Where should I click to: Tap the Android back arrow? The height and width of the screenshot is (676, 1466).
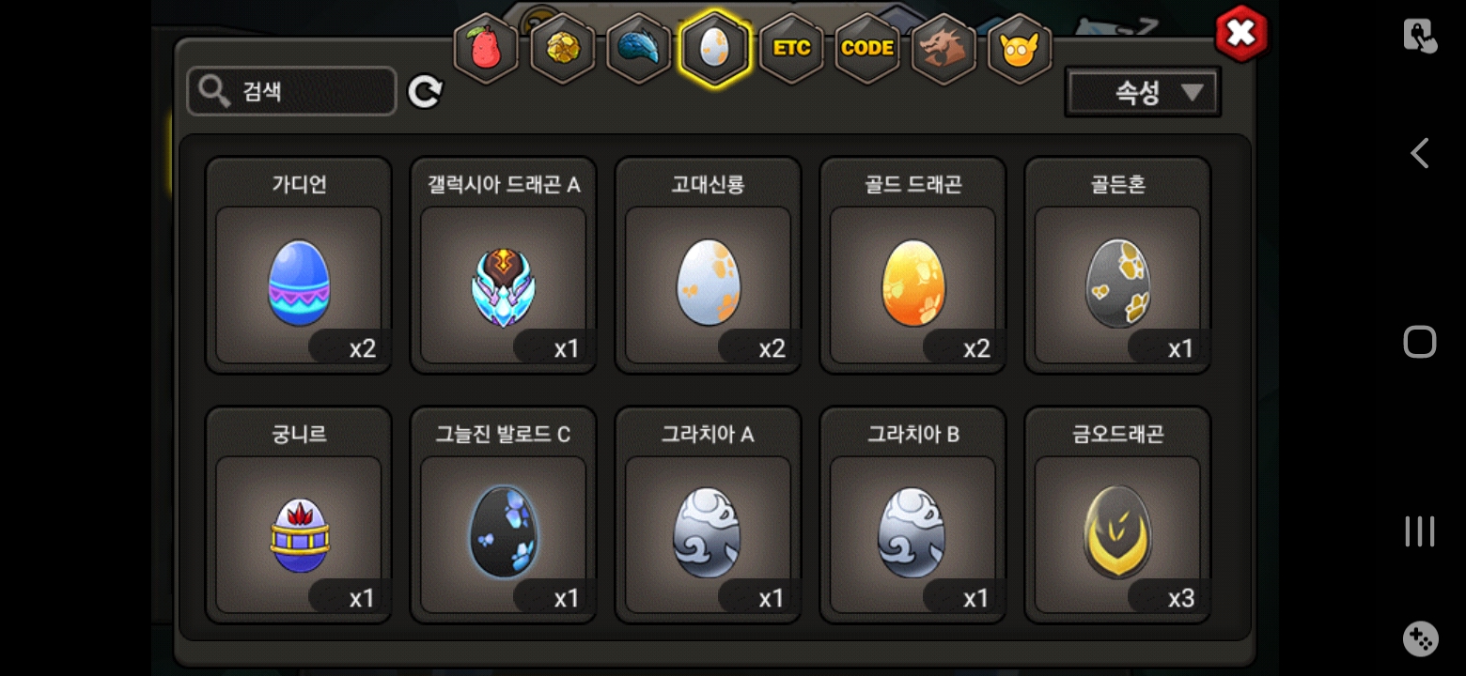click(1419, 153)
